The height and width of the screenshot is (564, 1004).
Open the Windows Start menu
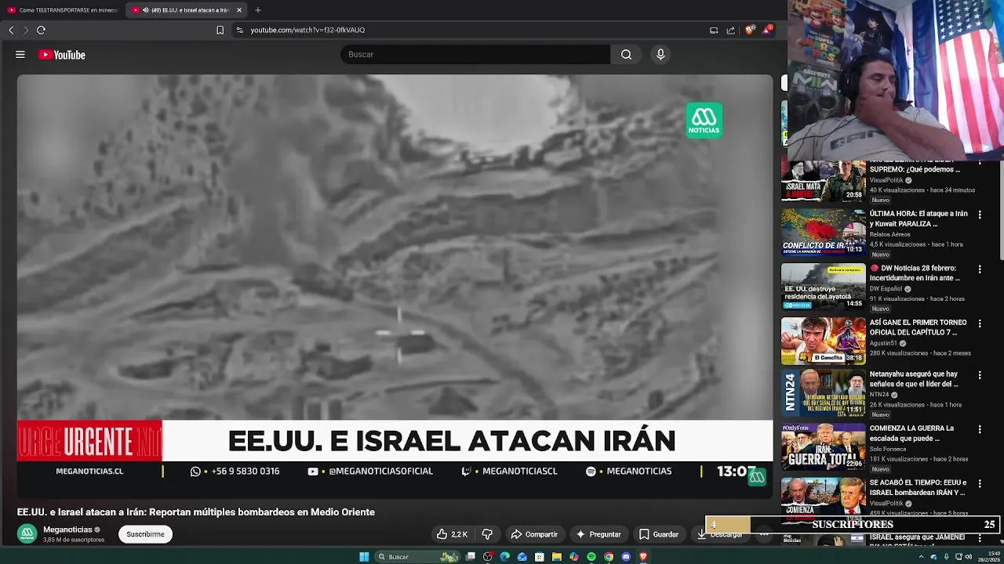point(364,557)
